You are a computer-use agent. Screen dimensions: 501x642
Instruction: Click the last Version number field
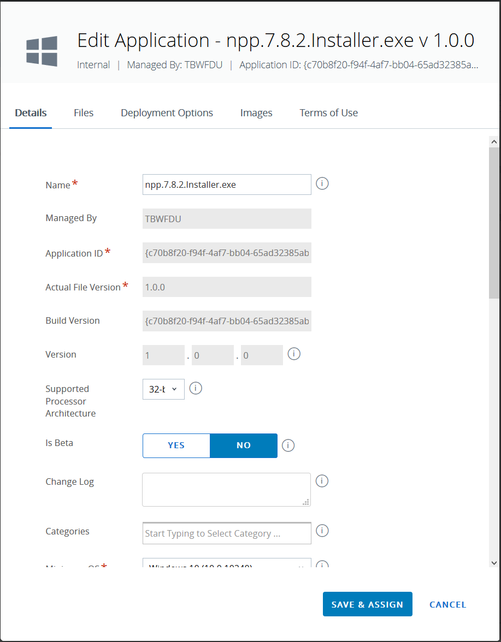pyautogui.click(x=262, y=355)
